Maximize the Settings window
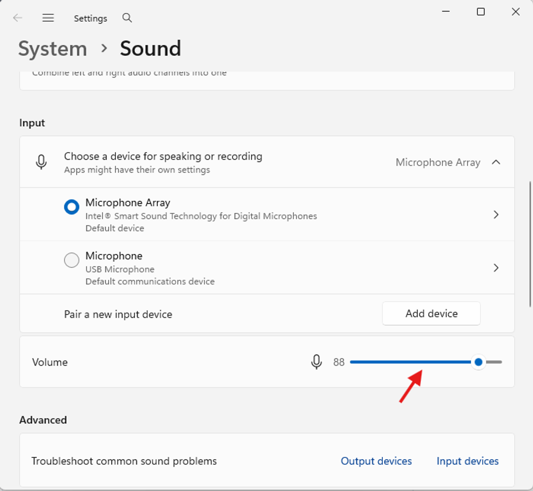Viewport: 533px width, 491px height. tap(481, 12)
